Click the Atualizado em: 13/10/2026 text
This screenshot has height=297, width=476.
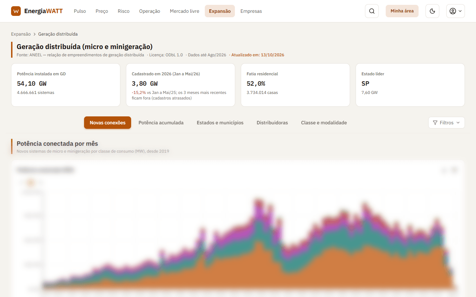tap(258, 55)
